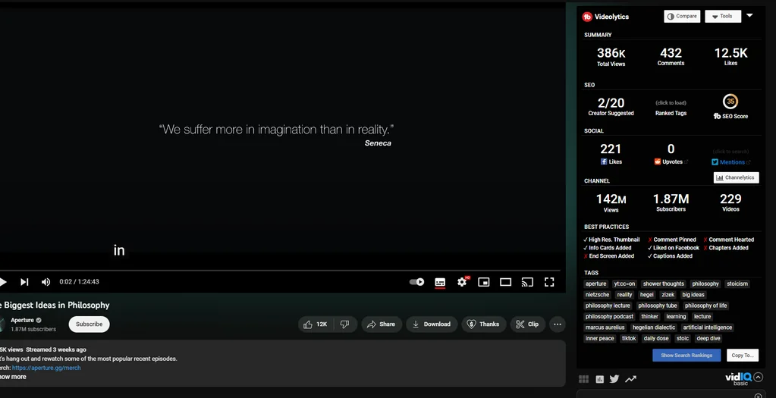Cast video to TV
Image resolution: width=776 pixels, height=398 pixels.
click(527, 282)
